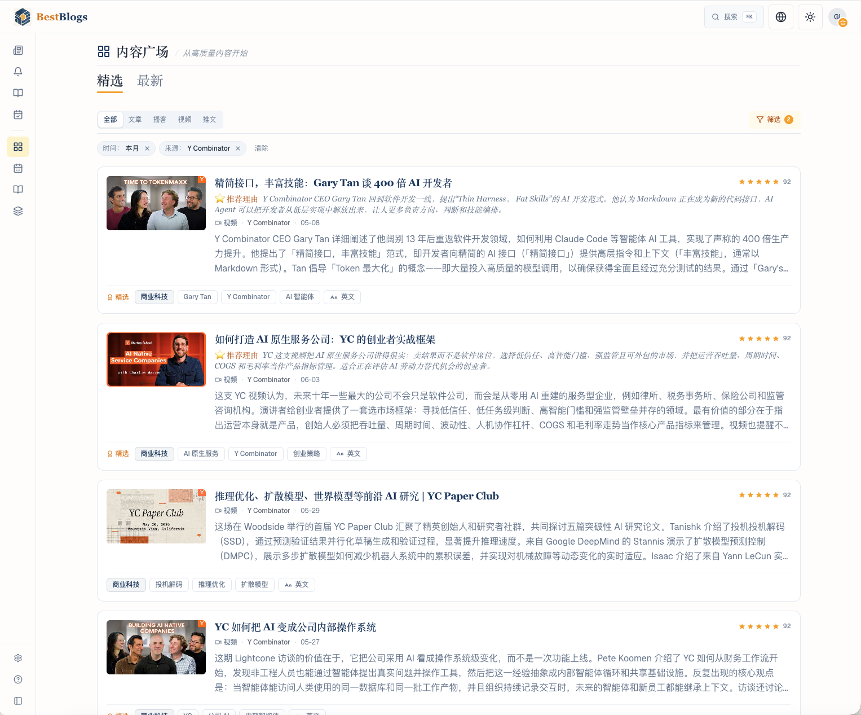861x715 pixels.
Task: Click the BestBlogs logo
Action: pyautogui.click(x=51, y=17)
